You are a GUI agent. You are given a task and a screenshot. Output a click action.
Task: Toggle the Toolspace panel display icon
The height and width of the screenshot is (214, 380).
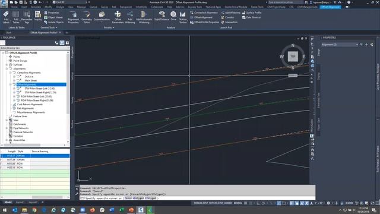tap(62, 43)
